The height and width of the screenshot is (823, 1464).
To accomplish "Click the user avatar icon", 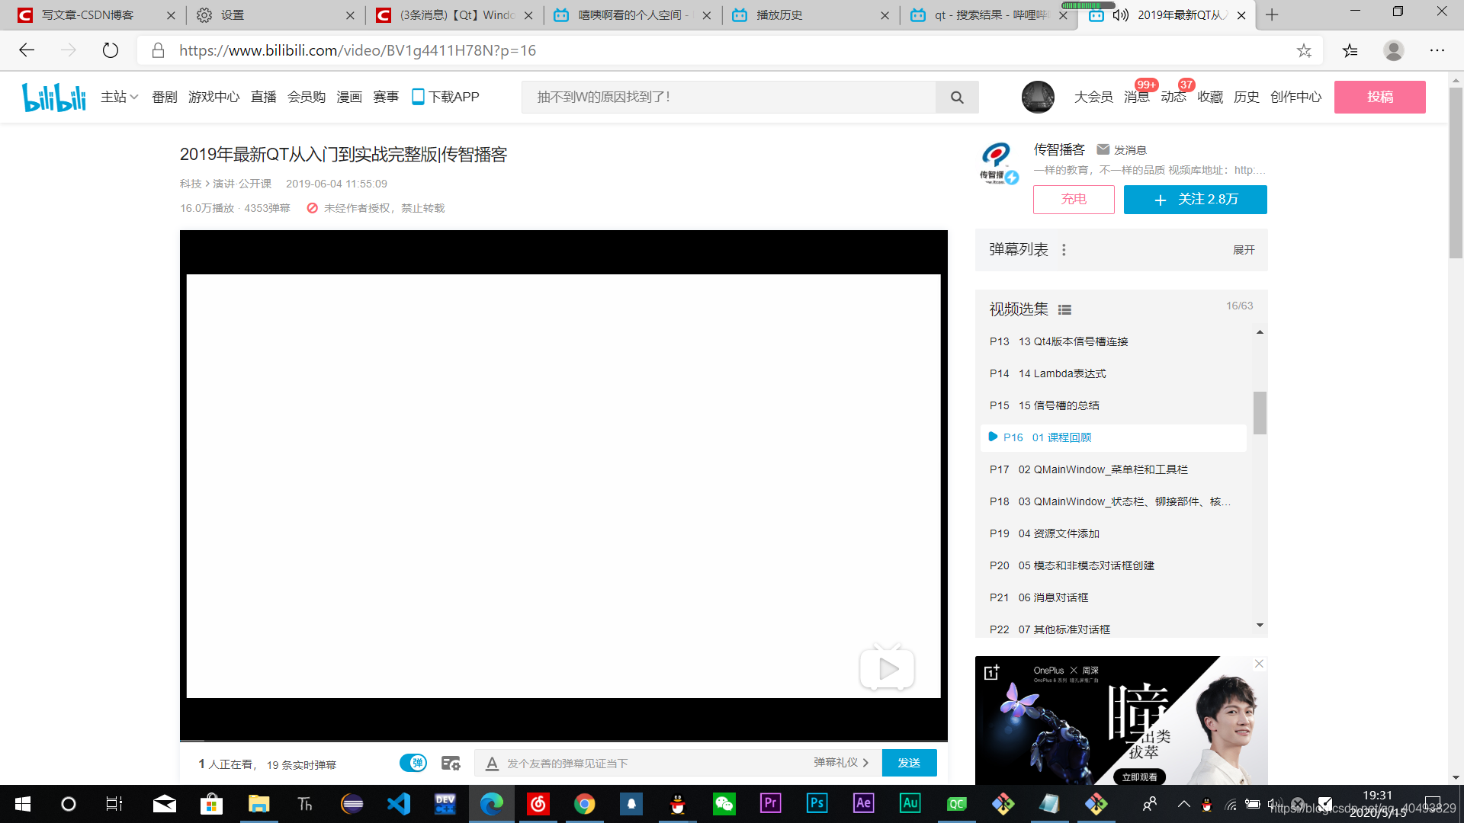I will pyautogui.click(x=1037, y=97).
